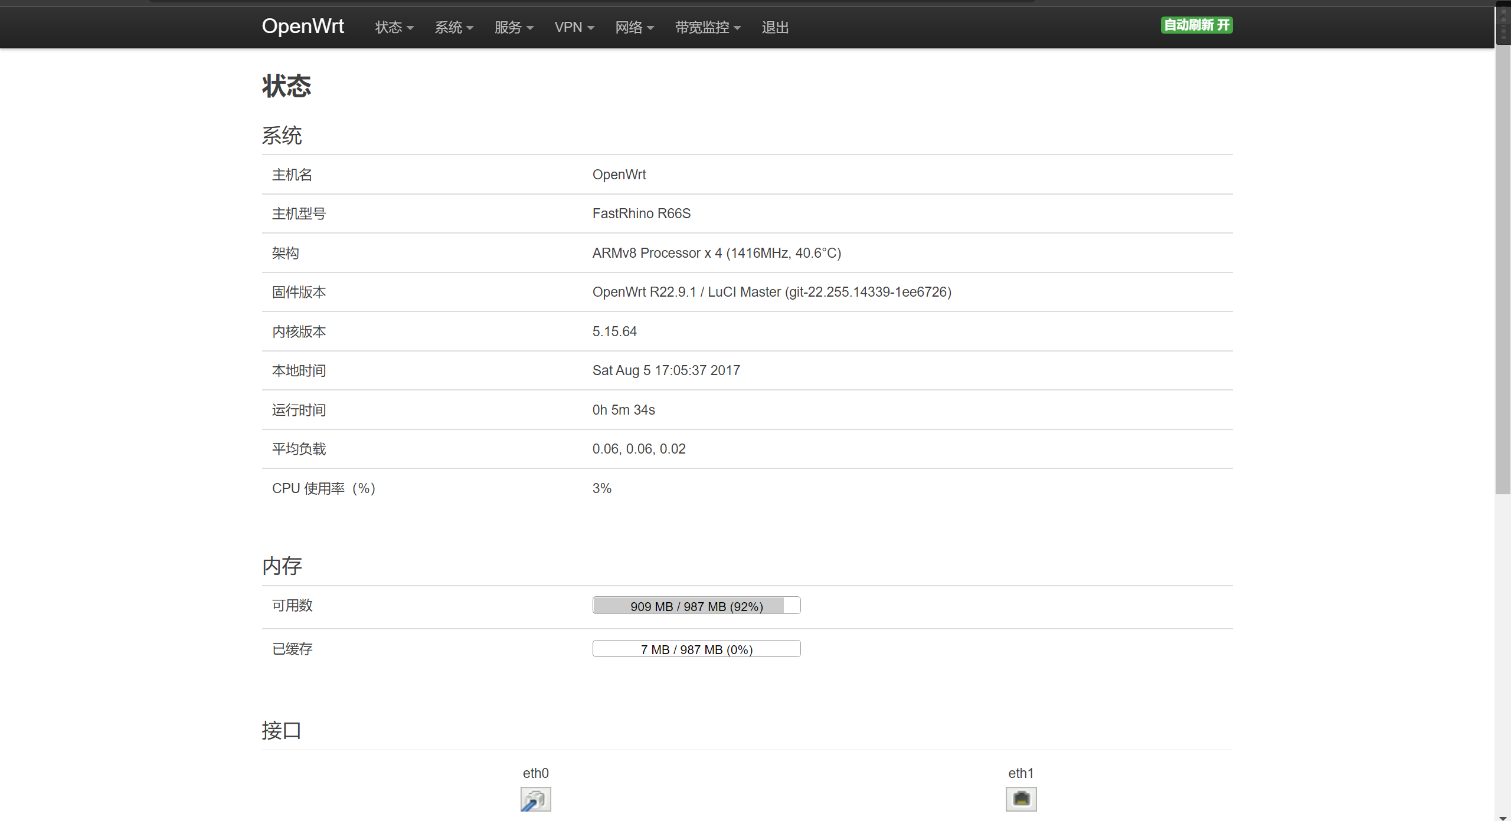Click the 接口 section heading
The width and height of the screenshot is (1511, 821).
coord(282,731)
